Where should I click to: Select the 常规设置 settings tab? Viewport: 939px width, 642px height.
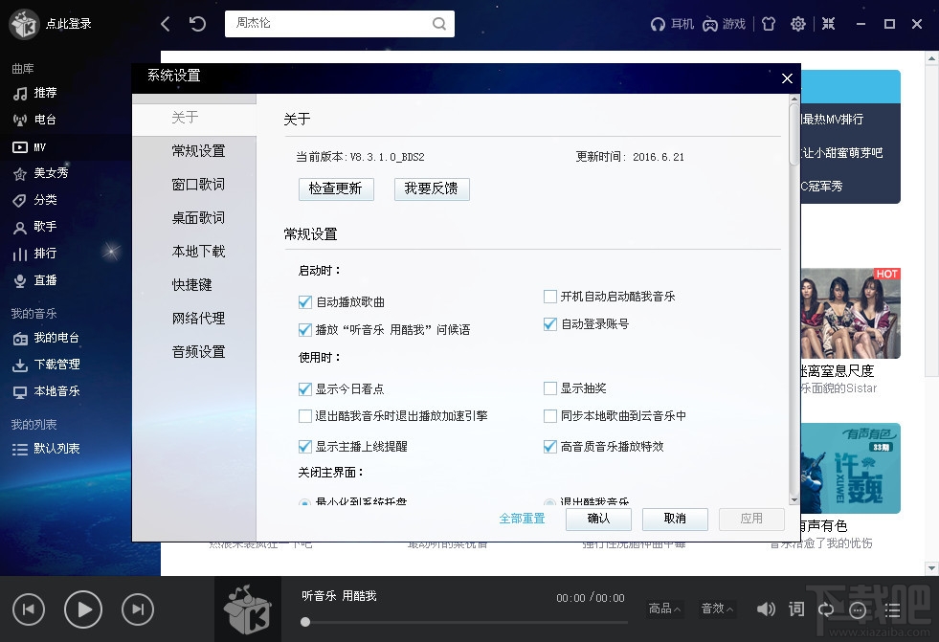198,151
